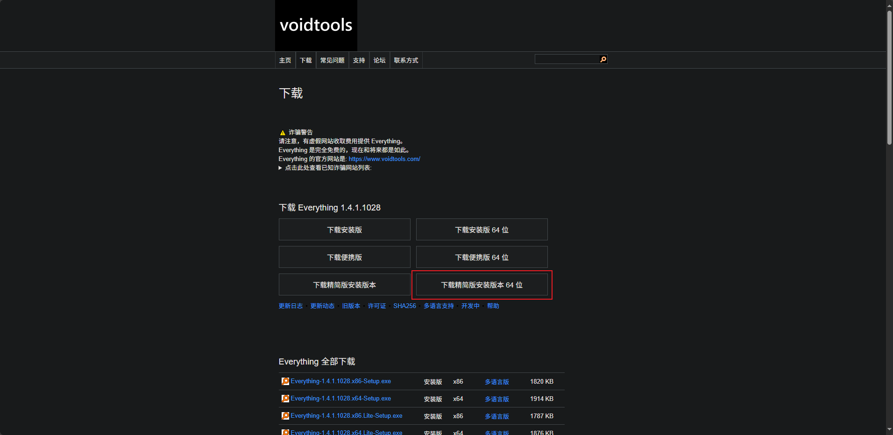The height and width of the screenshot is (435, 893).
Task: Click the voidtools logo
Action: [316, 25]
